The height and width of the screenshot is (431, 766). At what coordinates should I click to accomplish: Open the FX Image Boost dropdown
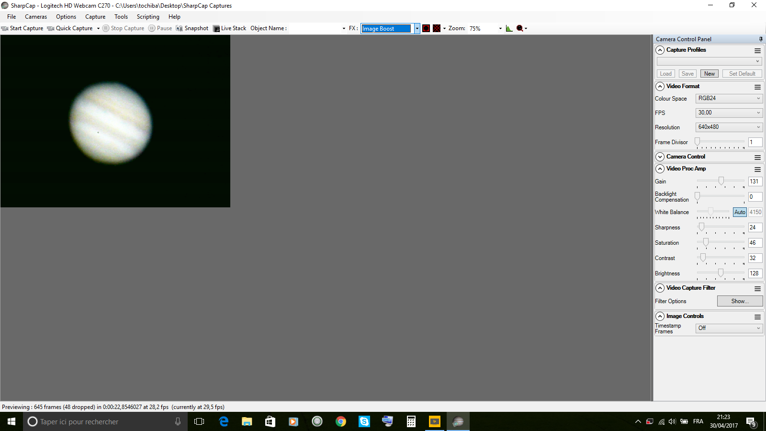[416, 28]
